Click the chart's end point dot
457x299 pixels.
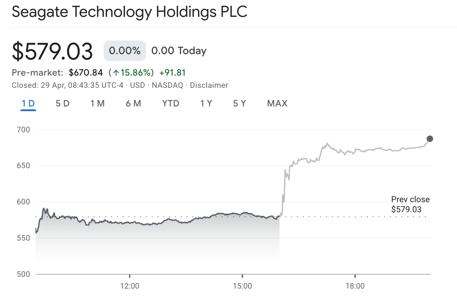(430, 139)
